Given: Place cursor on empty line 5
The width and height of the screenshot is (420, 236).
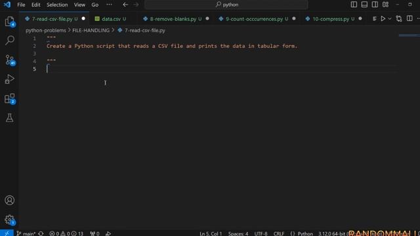Looking at the screenshot, I should point(222,69).
